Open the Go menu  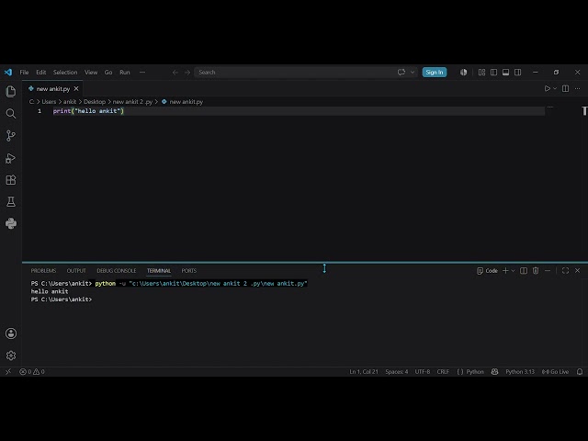point(108,72)
